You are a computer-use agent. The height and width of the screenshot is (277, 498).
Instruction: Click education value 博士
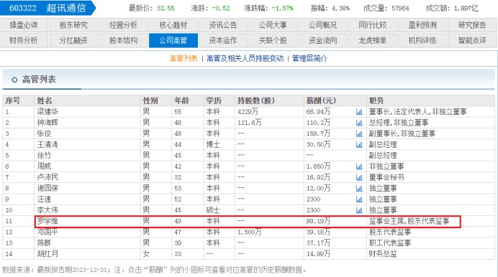213,145
